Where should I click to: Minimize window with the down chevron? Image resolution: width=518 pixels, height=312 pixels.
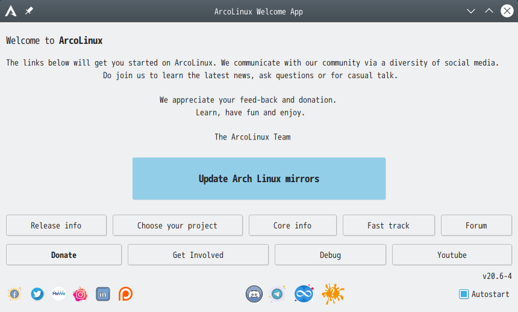pyautogui.click(x=471, y=11)
